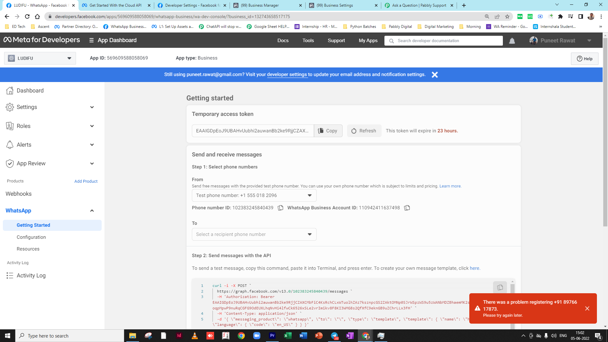The image size is (608, 342).
Task: Go back in browser history
Action: pyautogui.click(x=7, y=16)
